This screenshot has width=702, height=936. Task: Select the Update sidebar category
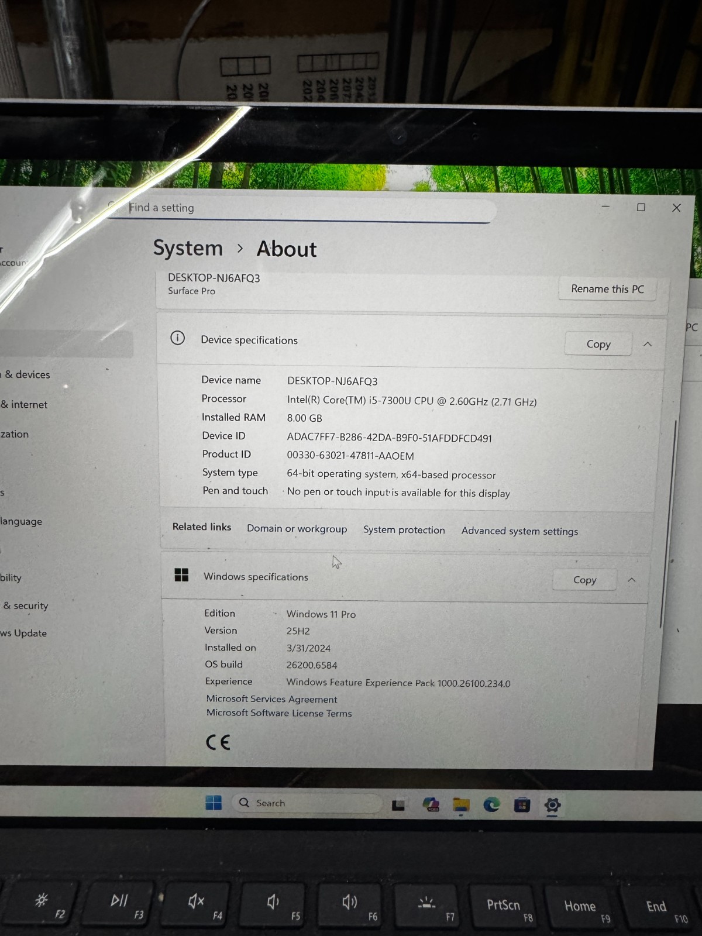click(x=23, y=633)
